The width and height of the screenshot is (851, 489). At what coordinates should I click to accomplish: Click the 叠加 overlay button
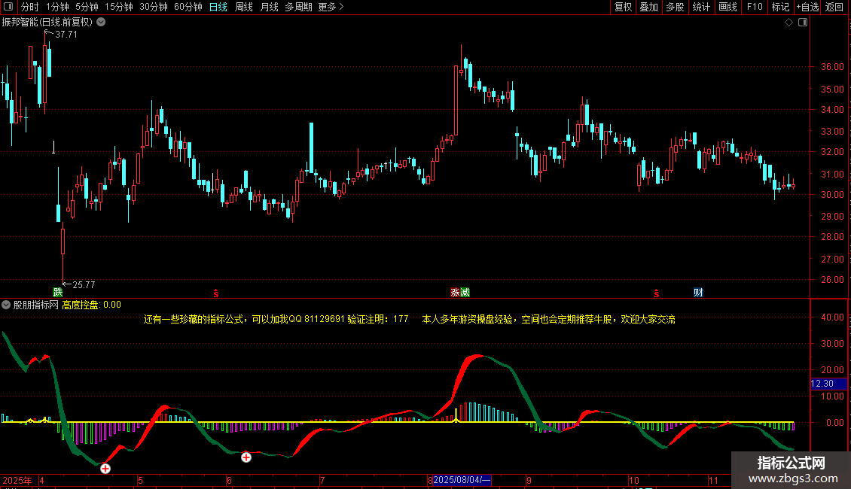tap(648, 7)
